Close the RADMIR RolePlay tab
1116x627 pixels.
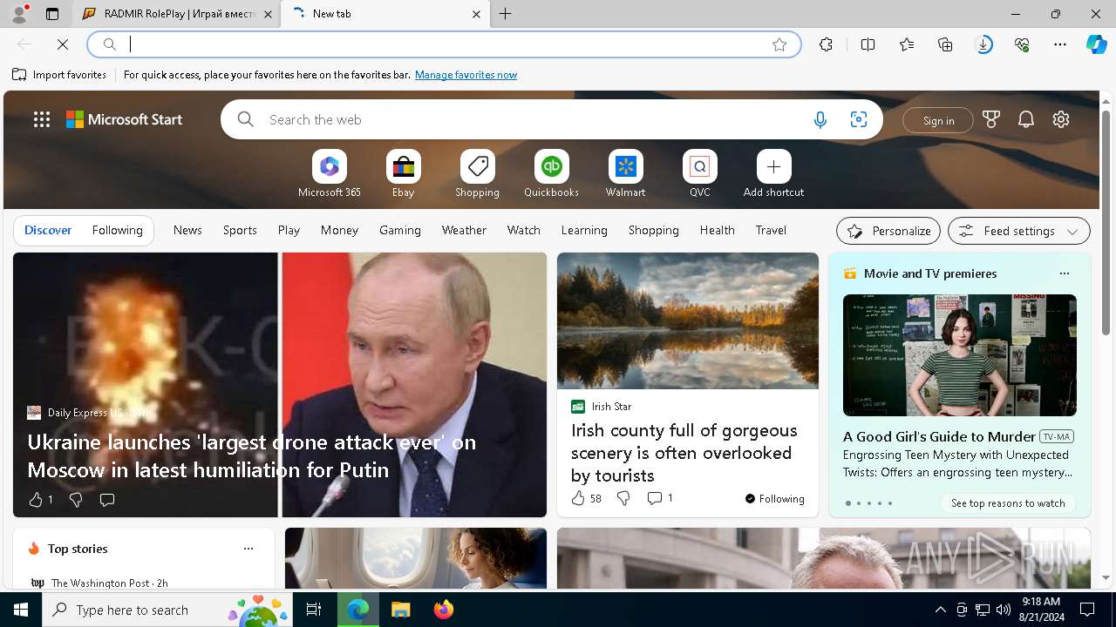coord(268,14)
